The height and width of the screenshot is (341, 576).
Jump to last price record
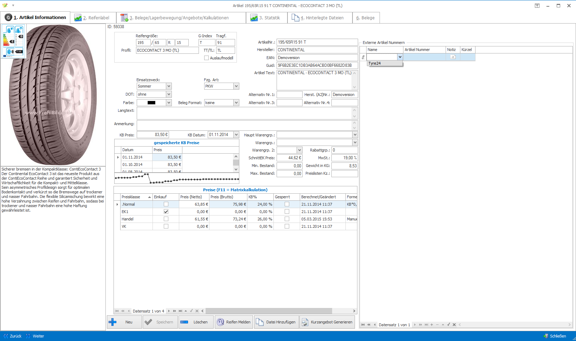click(180, 311)
